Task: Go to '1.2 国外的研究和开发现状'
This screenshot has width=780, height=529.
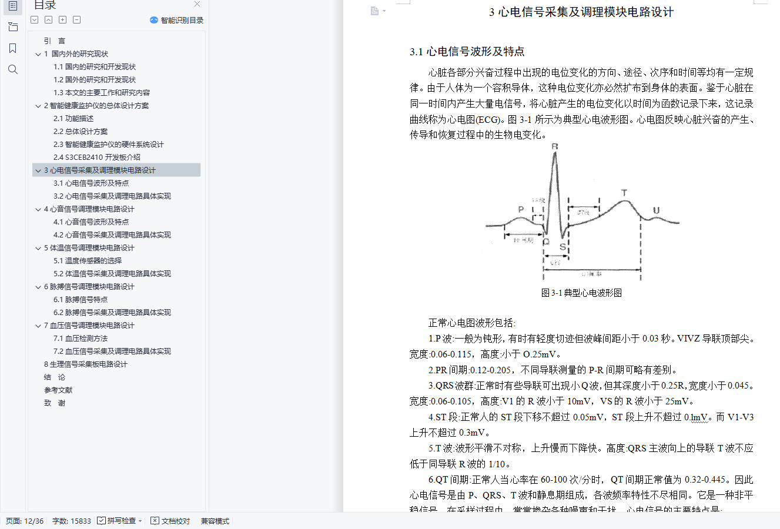Action: [x=95, y=80]
